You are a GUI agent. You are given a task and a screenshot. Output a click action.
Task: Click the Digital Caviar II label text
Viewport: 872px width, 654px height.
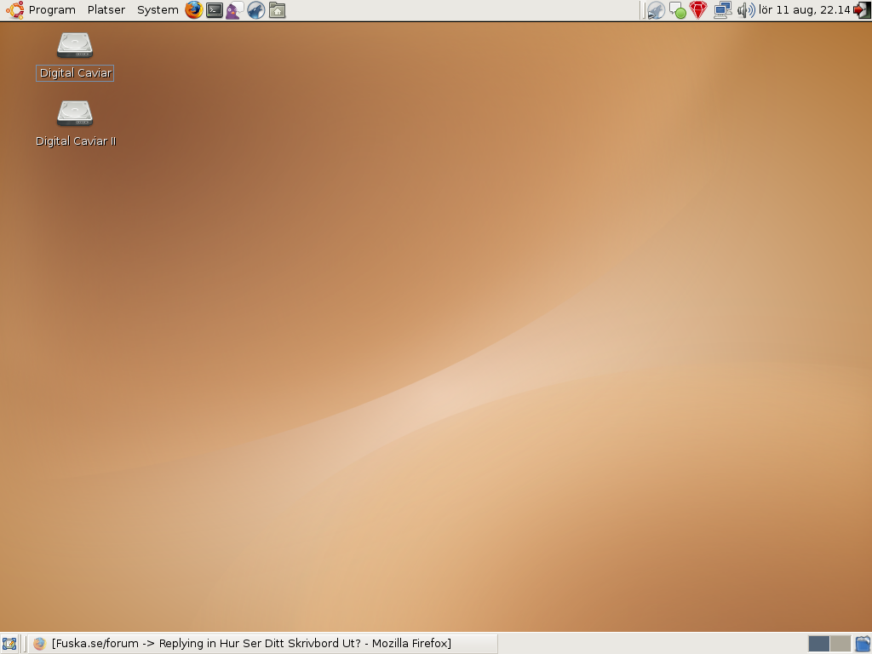click(x=76, y=141)
